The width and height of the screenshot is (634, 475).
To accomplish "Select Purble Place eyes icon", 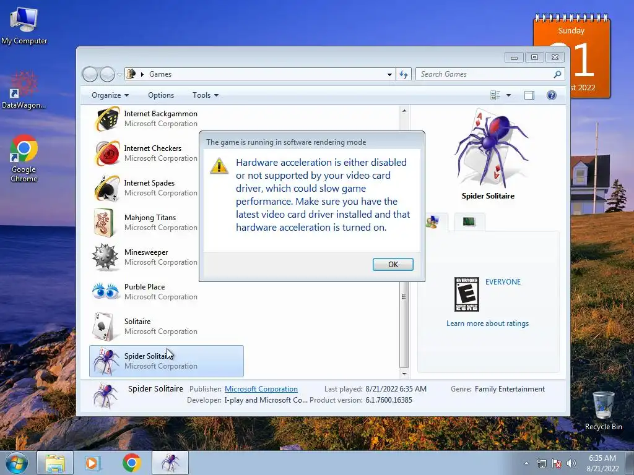I will [105, 291].
